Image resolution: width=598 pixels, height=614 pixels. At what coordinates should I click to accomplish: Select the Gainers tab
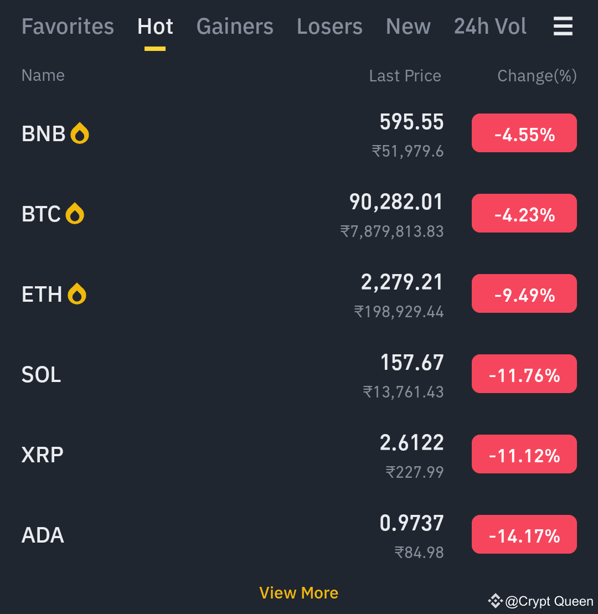[x=235, y=27]
